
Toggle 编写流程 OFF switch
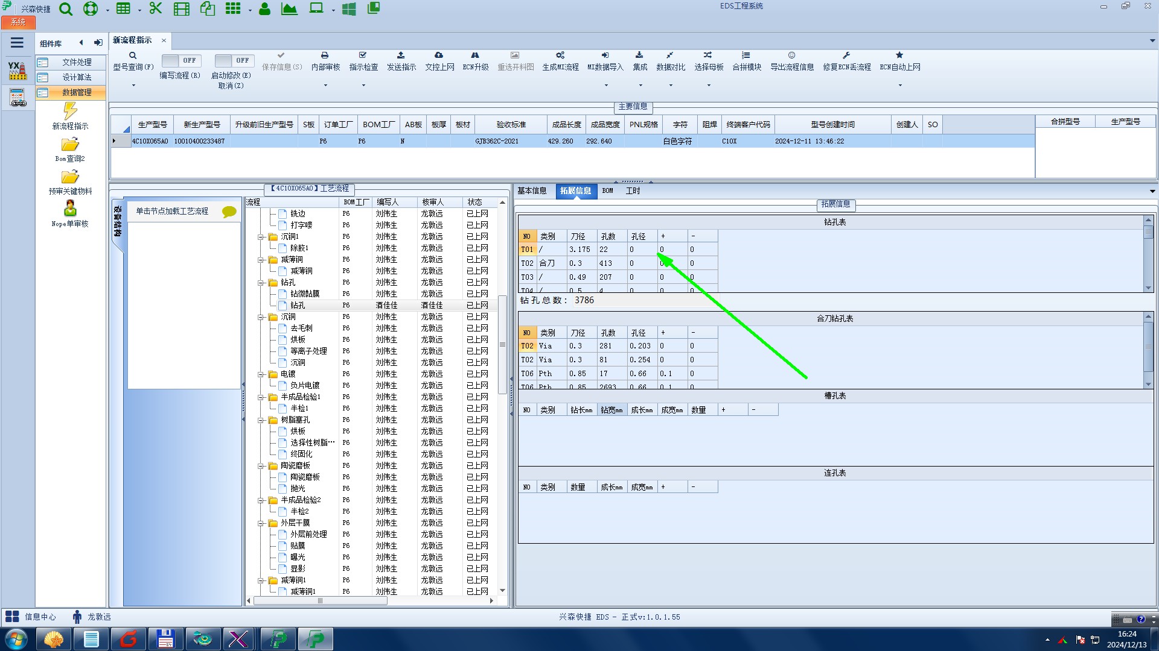(180, 60)
